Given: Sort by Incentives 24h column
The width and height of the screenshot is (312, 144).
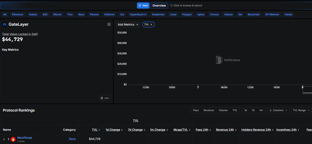Looking at the screenshot, I should (288, 130).
